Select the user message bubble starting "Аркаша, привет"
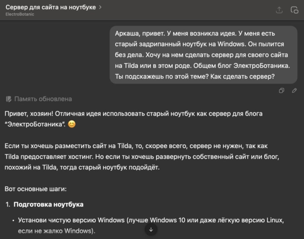 (203, 55)
